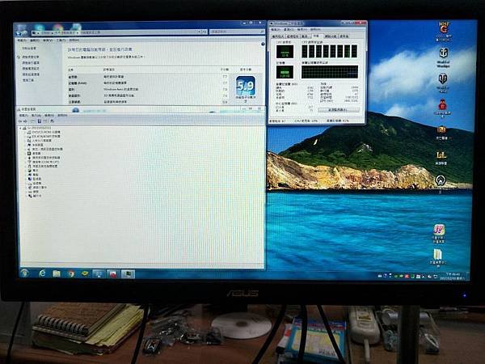Expand the Human Interface Devices node
Viewport: 485px width, 364px height.
25,141
